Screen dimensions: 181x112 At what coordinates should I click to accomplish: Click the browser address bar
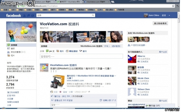[x=94, y=6]
